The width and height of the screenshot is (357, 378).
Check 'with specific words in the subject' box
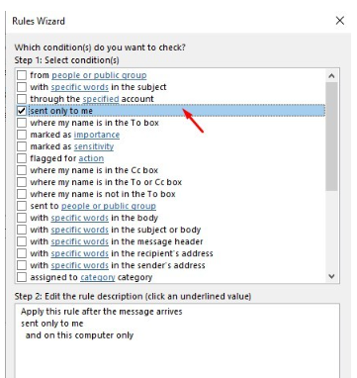(22, 87)
